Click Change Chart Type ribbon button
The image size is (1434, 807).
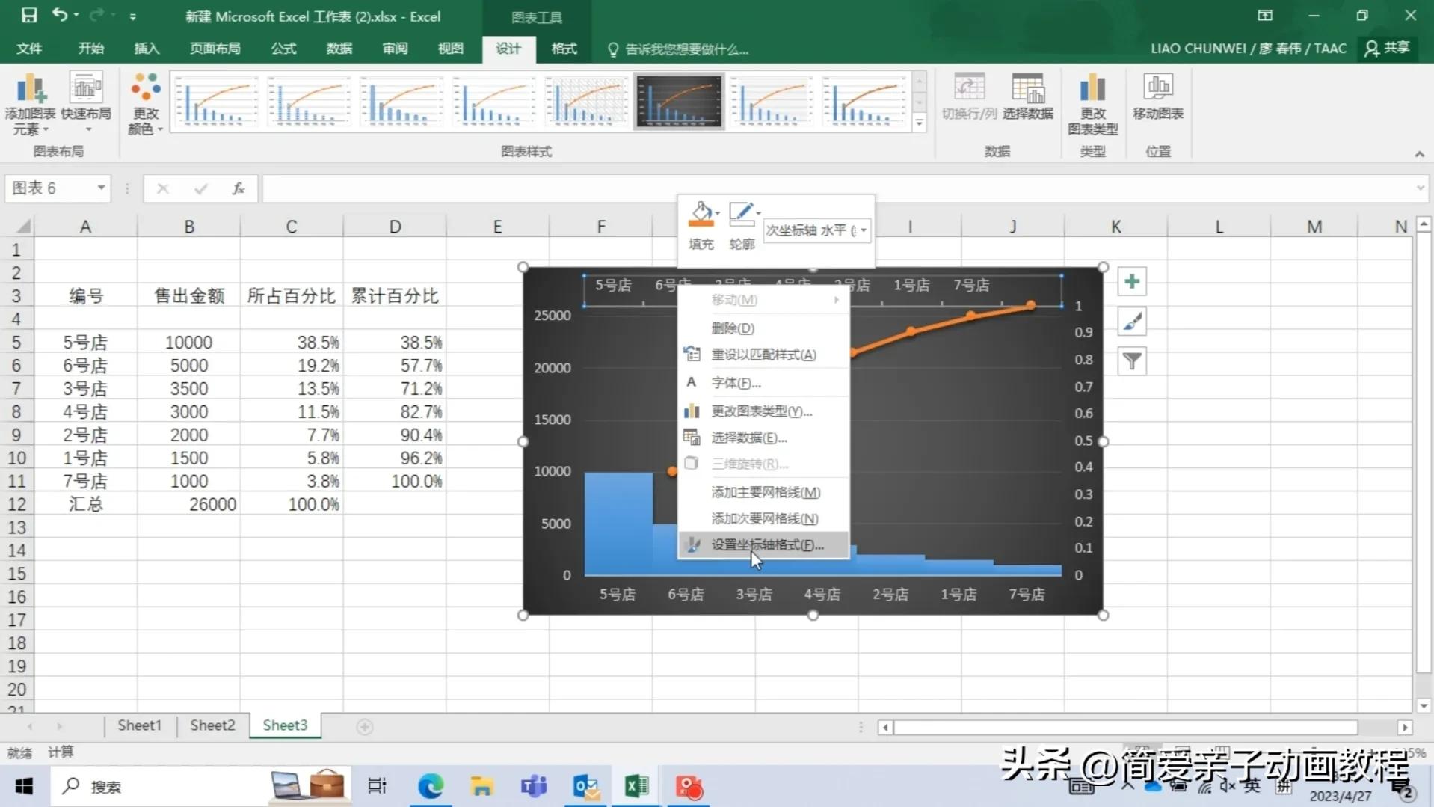pyautogui.click(x=1092, y=104)
